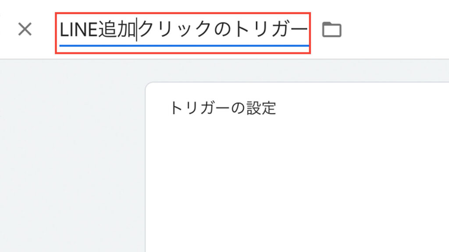Click the "設定" characters in the card heading
449x252 pixels.
[261, 108]
